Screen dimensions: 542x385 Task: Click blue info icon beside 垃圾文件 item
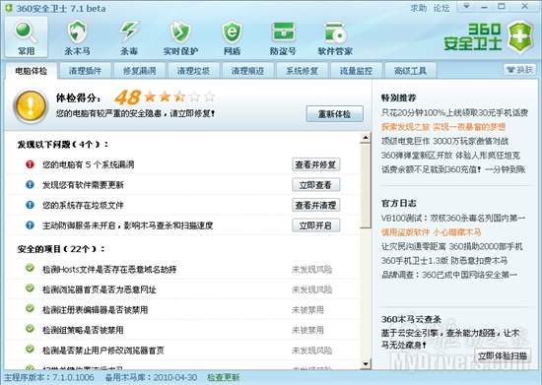tap(31, 205)
